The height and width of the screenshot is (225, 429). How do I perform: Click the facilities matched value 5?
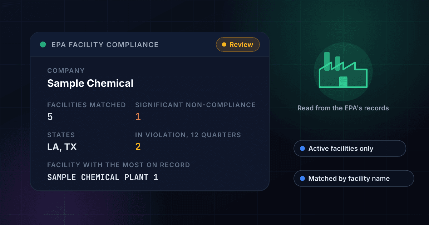50,116
